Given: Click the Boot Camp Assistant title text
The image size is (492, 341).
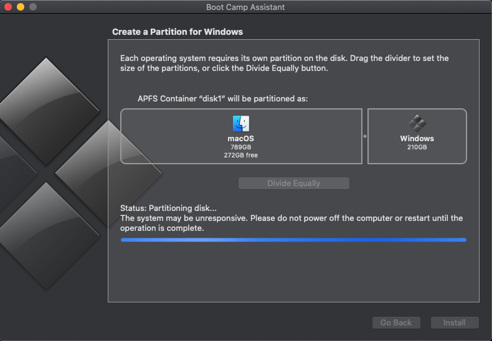Looking at the screenshot, I should (245, 7).
